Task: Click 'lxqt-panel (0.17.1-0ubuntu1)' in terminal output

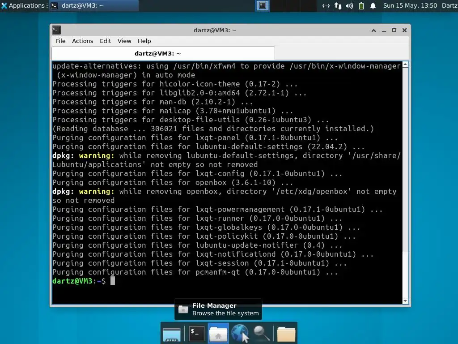Action: point(258,138)
